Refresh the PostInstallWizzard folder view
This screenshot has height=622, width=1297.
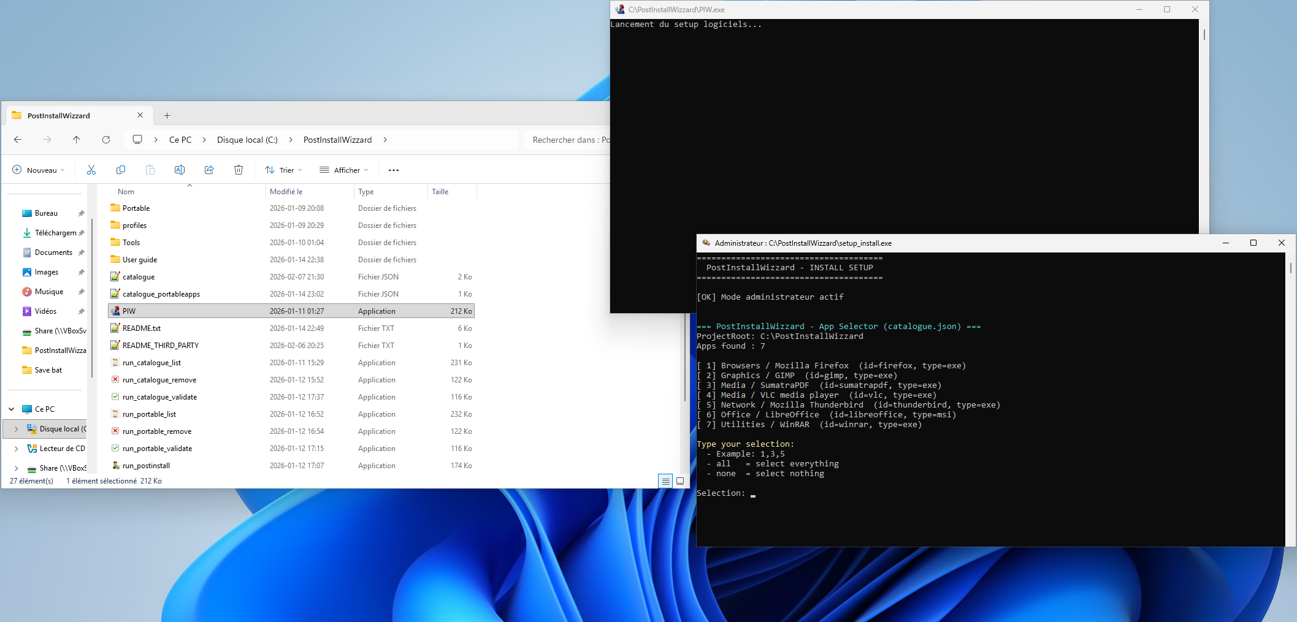point(106,140)
